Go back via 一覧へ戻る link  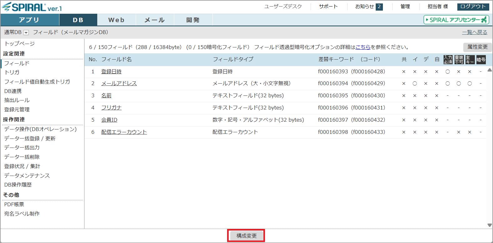pos(475,32)
